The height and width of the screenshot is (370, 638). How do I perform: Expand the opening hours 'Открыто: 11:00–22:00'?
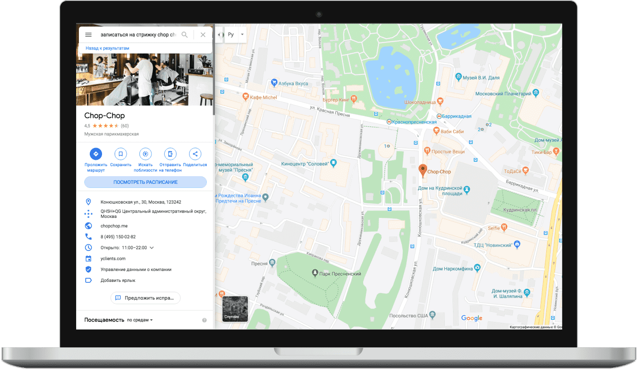pos(127,248)
